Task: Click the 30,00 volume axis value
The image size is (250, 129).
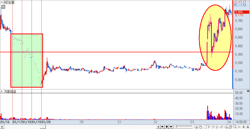Action: tap(239, 103)
